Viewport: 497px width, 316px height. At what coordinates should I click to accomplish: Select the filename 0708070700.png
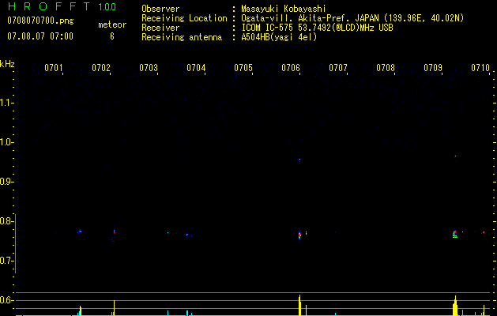40,21
